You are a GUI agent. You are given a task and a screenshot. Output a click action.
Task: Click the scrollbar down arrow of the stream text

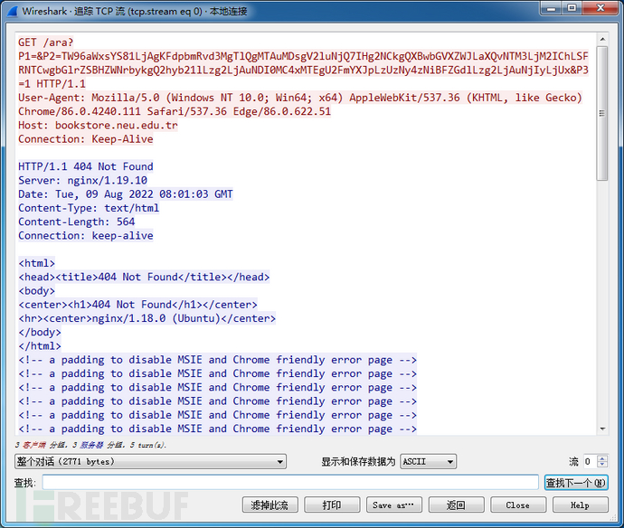pos(602,428)
